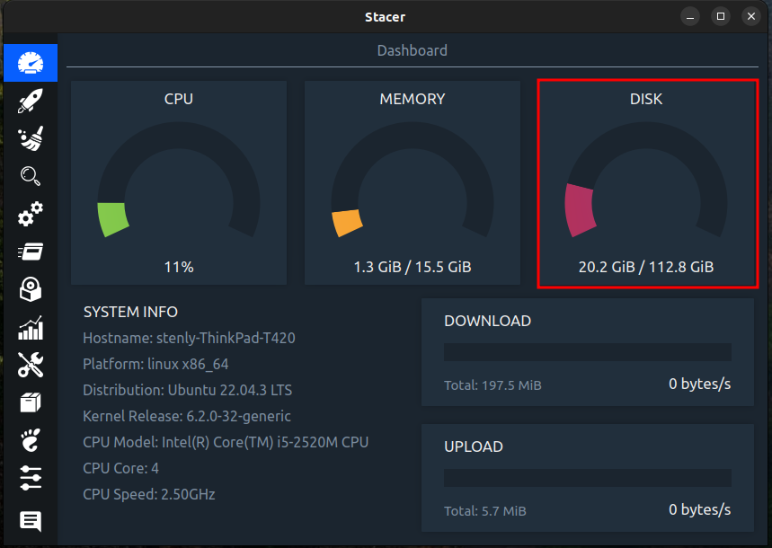Click the CPU Core: 4 line
The width and height of the screenshot is (772, 548).
point(120,468)
